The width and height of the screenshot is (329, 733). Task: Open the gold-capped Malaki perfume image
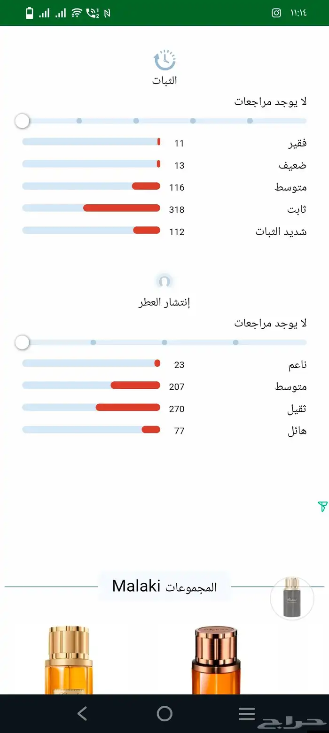click(x=69, y=660)
